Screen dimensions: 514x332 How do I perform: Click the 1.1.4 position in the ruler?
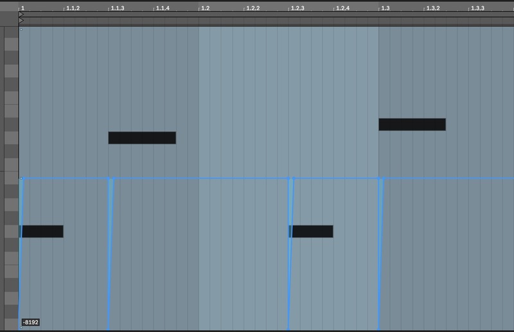[163, 8]
